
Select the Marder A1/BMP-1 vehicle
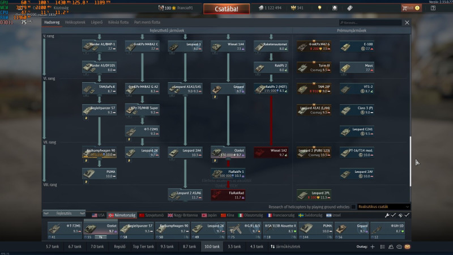click(x=100, y=46)
